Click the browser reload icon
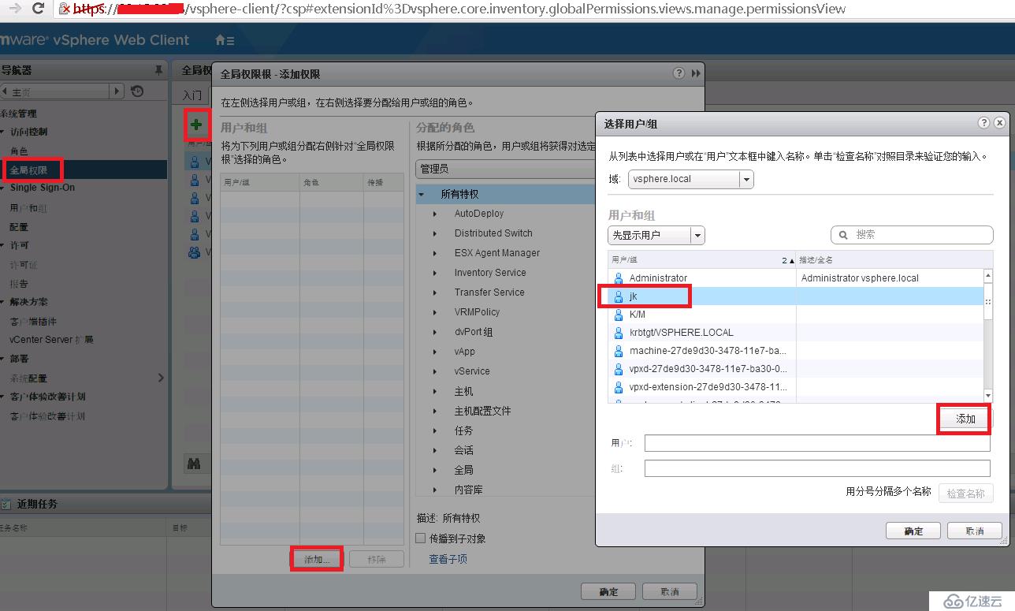Image resolution: width=1015 pixels, height=611 pixels. 38,9
